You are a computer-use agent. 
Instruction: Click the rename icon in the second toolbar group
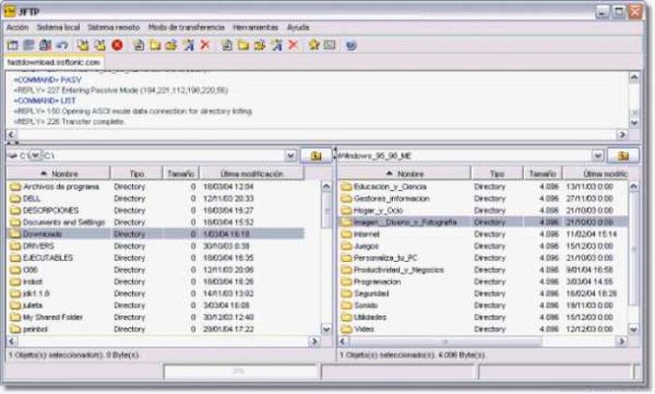(276, 44)
